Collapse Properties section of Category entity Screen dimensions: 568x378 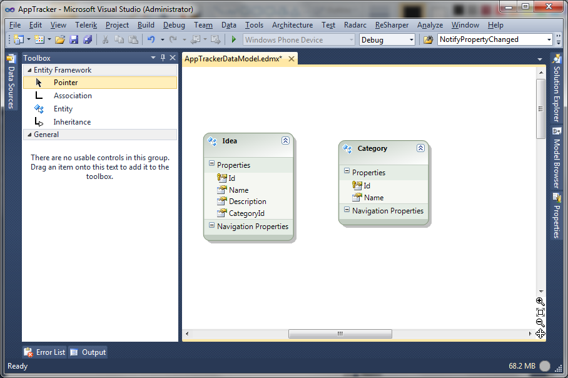[x=347, y=171]
